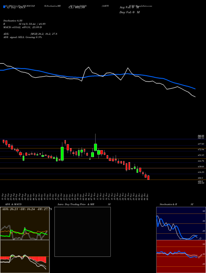Open the empty intraday trading price chart box
The width and height of the screenshot is (206, 273).
[x=82, y=232]
